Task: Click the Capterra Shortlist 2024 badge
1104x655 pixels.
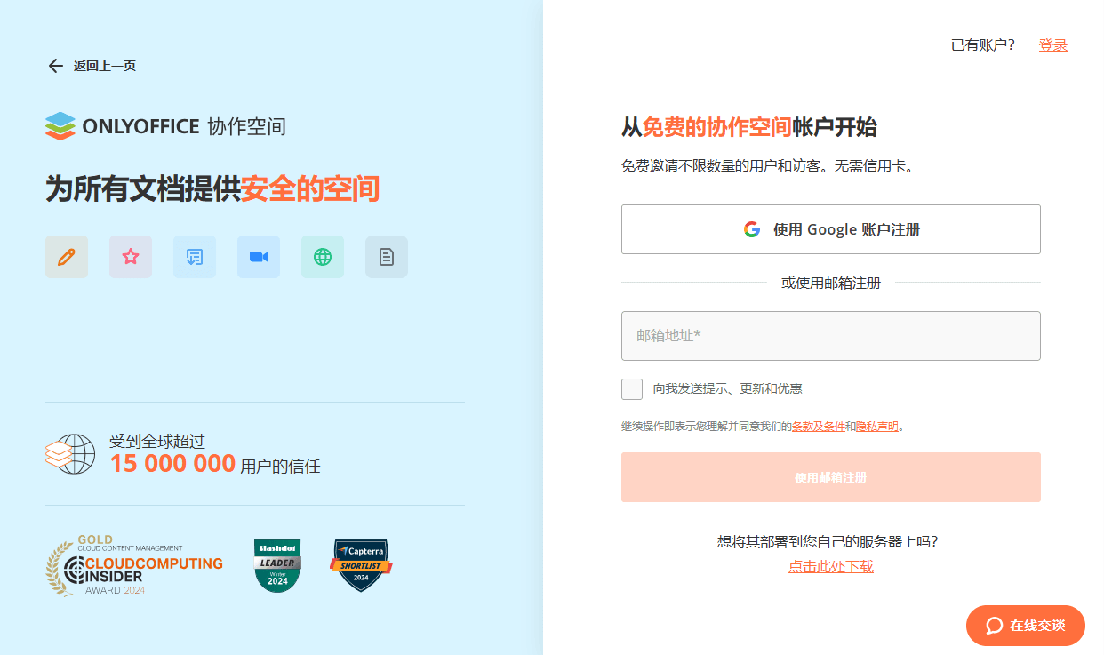Action: pyautogui.click(x=361, y=565)
